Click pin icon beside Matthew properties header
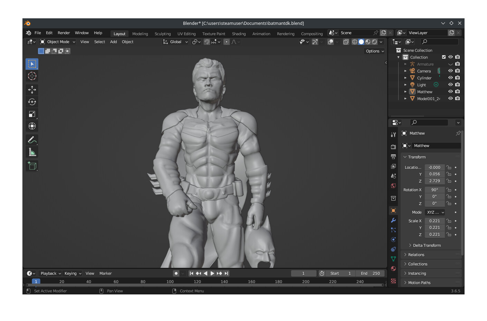This screenshot has width=487, height=321. coord(458,133)
